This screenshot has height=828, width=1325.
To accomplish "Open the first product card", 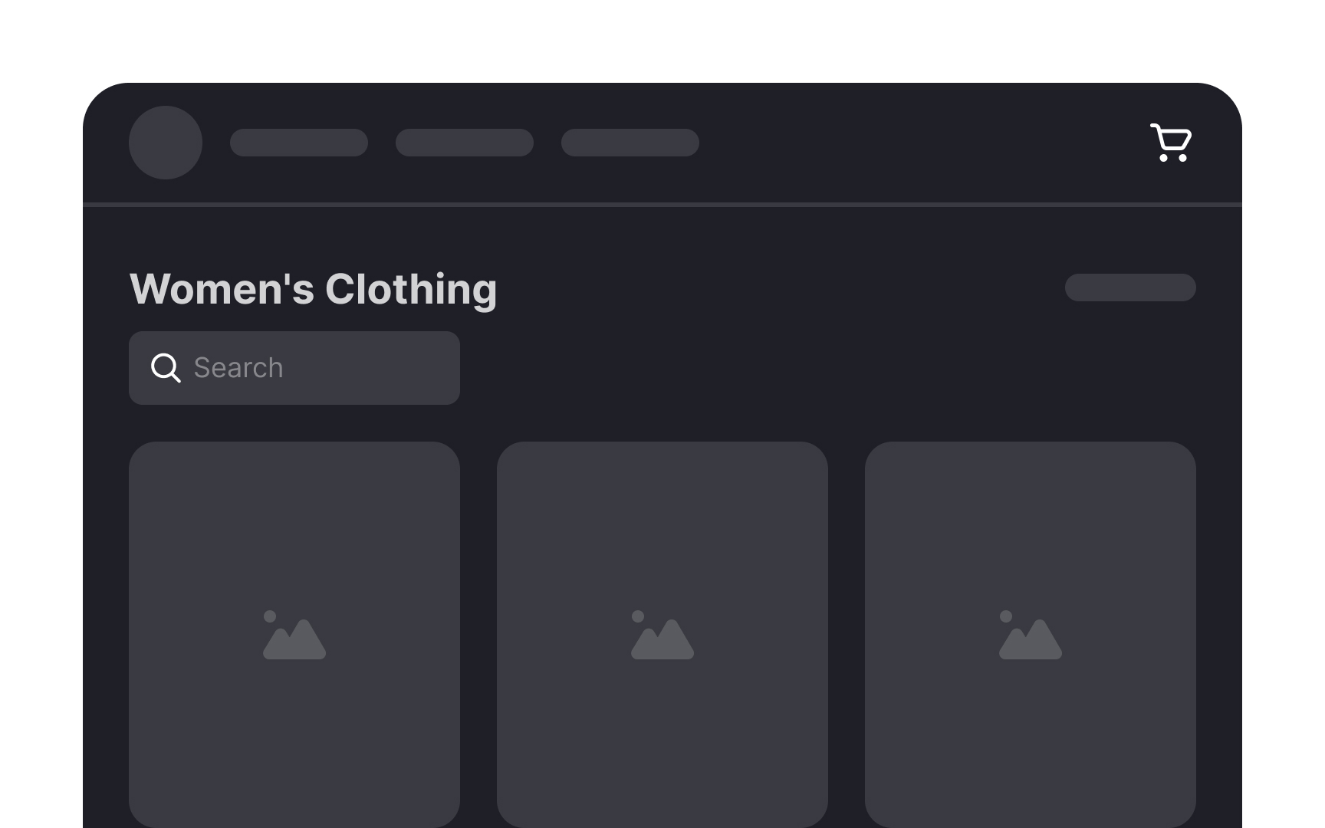I will 294,635.
